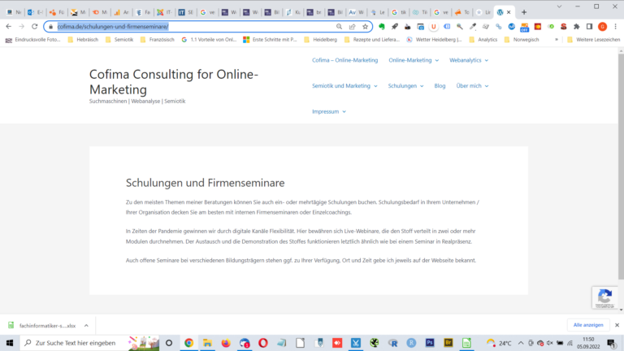This screenshot has height=351, width=624.
Task: Click the reCAPTCHA badge icon
Action: click(603, 298)
